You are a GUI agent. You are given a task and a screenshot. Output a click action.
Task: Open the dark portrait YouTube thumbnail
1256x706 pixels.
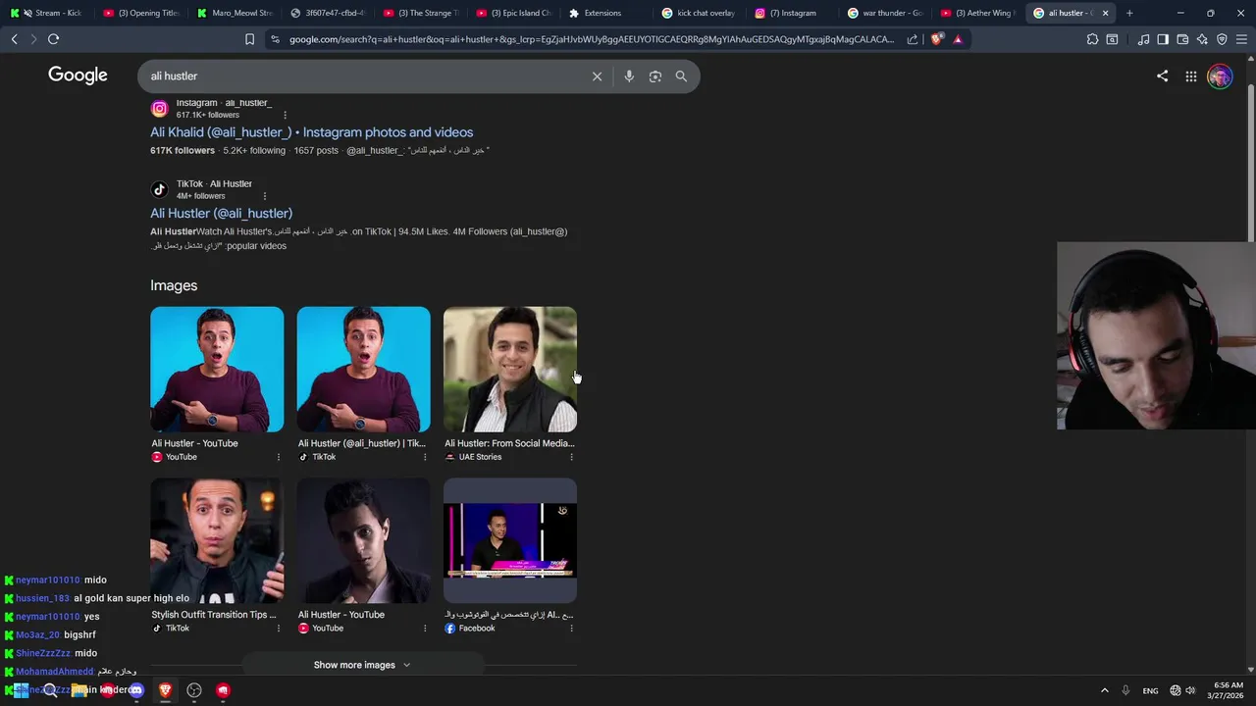coord(363,540)
